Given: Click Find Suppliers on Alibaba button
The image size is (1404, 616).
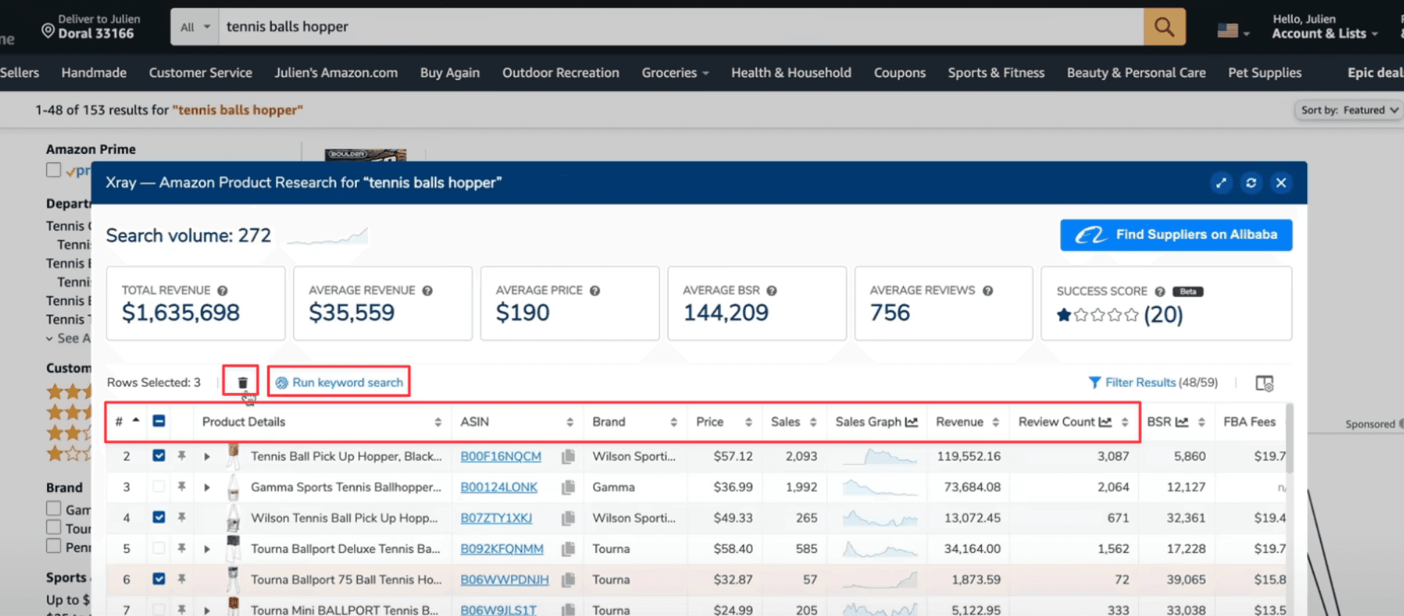Looking at the screenshot, I should (x=1176, y=235).
